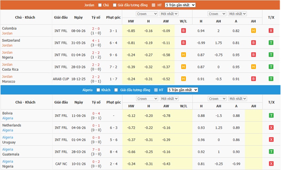Click the Switzerland team link
The height and width of the screenshot is (170, 281).
(x=11, y=40)
